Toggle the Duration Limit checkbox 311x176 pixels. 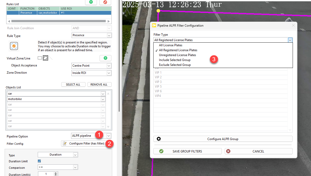point(40,161)
